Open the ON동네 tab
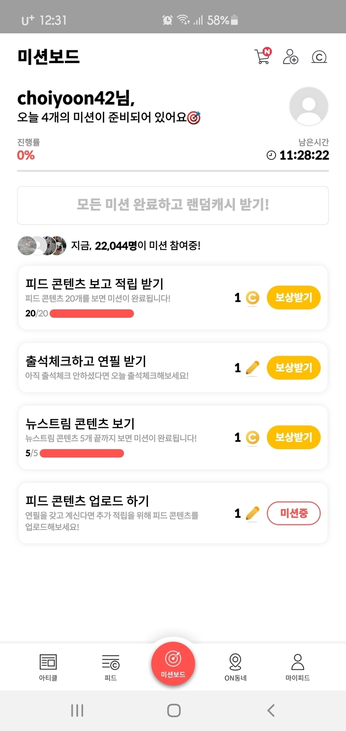The height and width of the screenshot is (731, 346). coord(236,667)
